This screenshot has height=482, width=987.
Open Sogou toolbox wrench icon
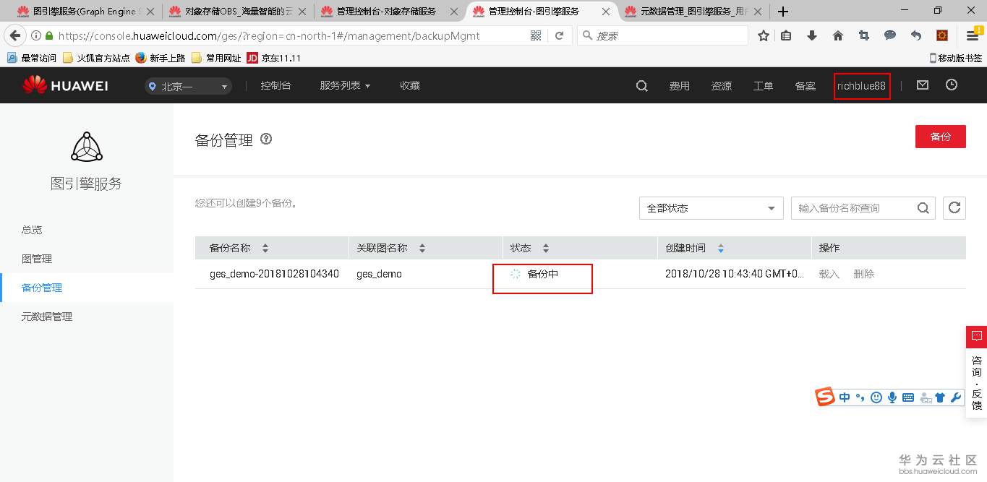956,397
